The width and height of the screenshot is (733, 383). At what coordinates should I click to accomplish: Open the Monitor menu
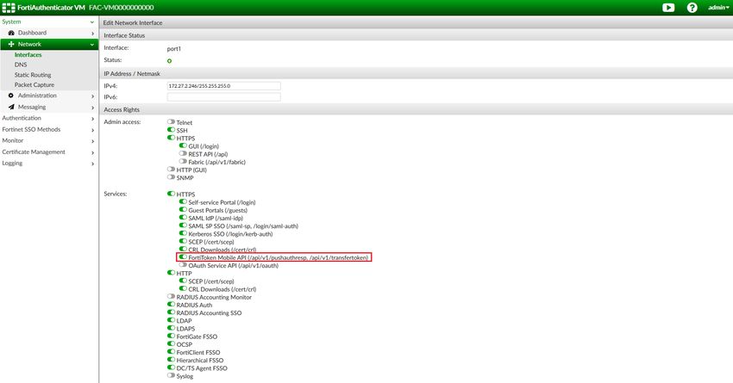[13, 140]
